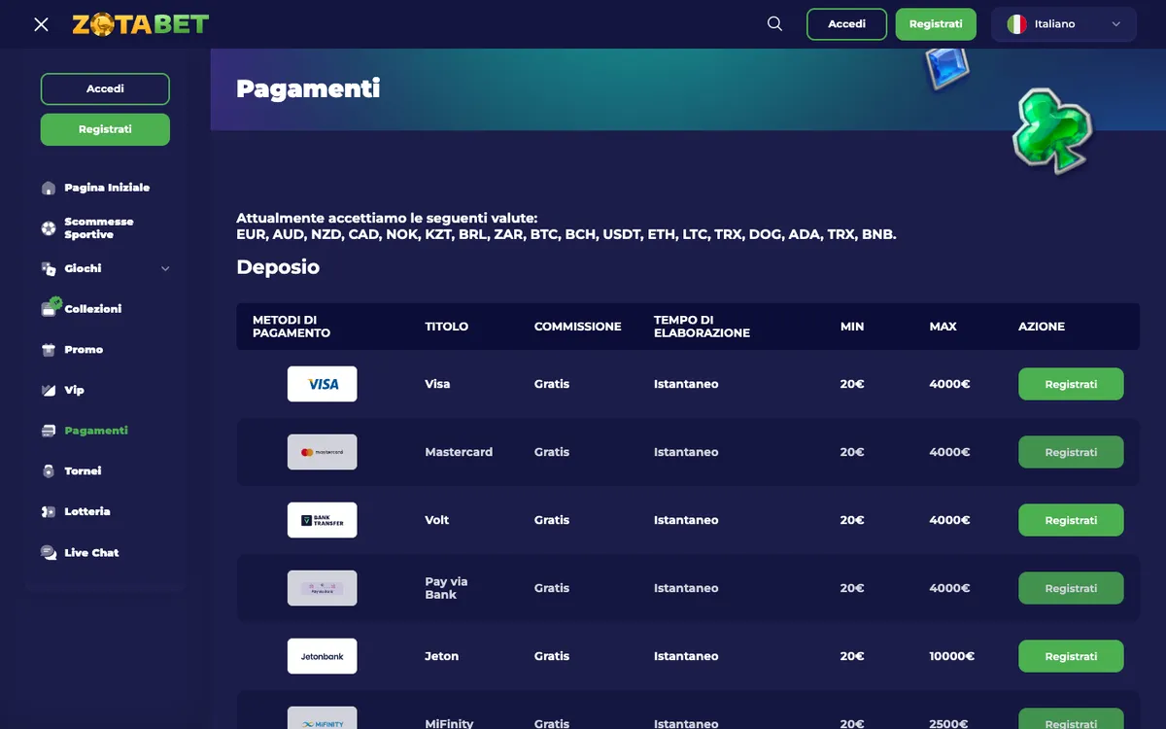The height and width of the screenshot is (729, 1166).
Task: Open the Live Chat menu item
Action: pos(91,552)
